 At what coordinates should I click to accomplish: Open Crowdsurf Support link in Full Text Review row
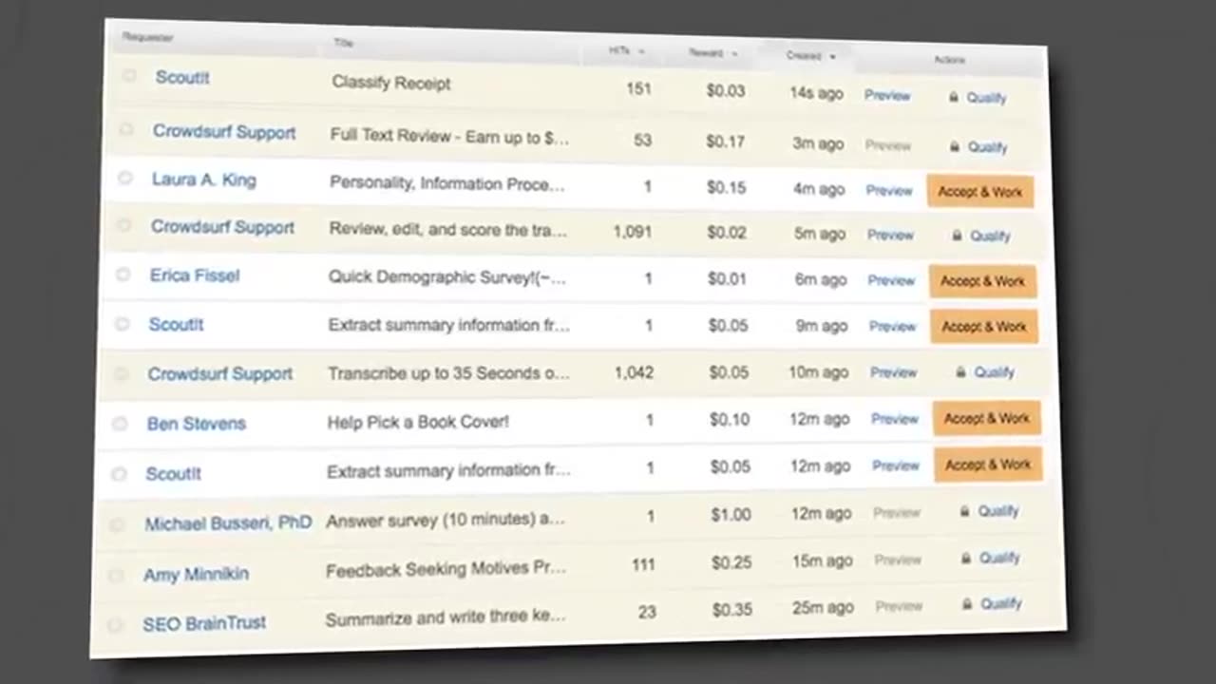(x=224, y=131)
